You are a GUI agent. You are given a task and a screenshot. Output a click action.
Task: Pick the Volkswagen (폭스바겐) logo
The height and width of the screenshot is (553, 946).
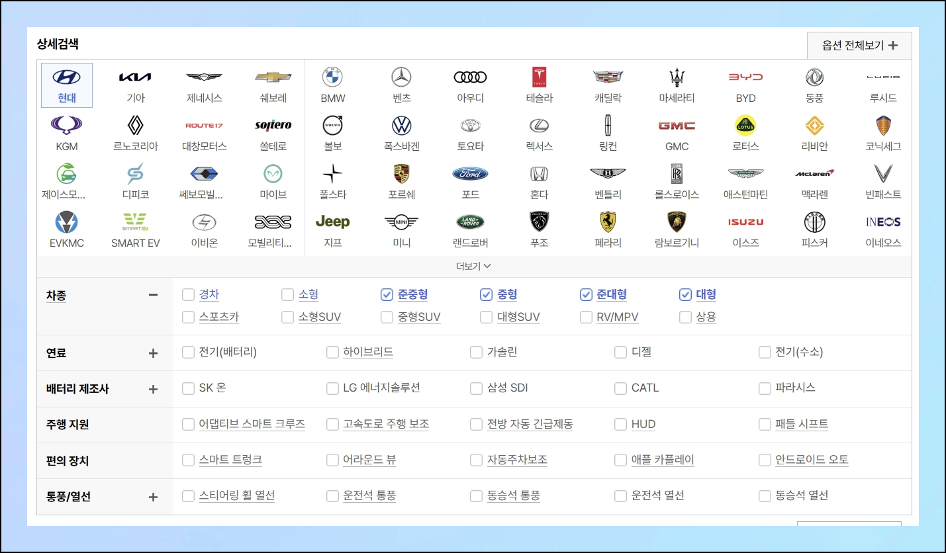(401, 125)
